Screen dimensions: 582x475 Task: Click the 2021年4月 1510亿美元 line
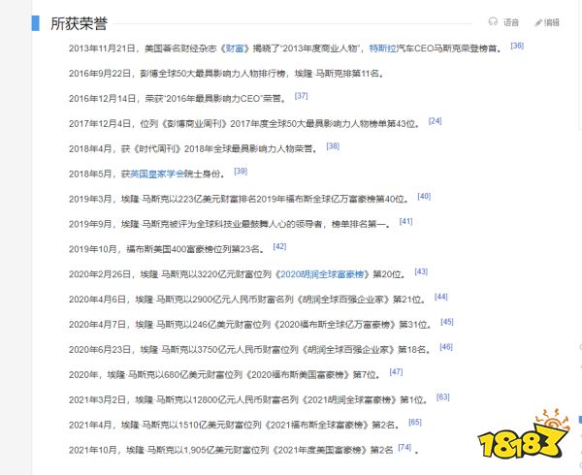[235, 425]
